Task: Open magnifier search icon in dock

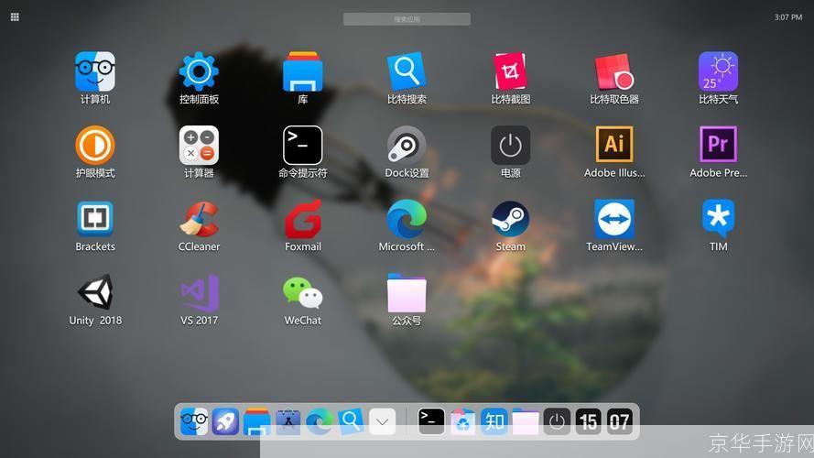Action: pos(351,421)
